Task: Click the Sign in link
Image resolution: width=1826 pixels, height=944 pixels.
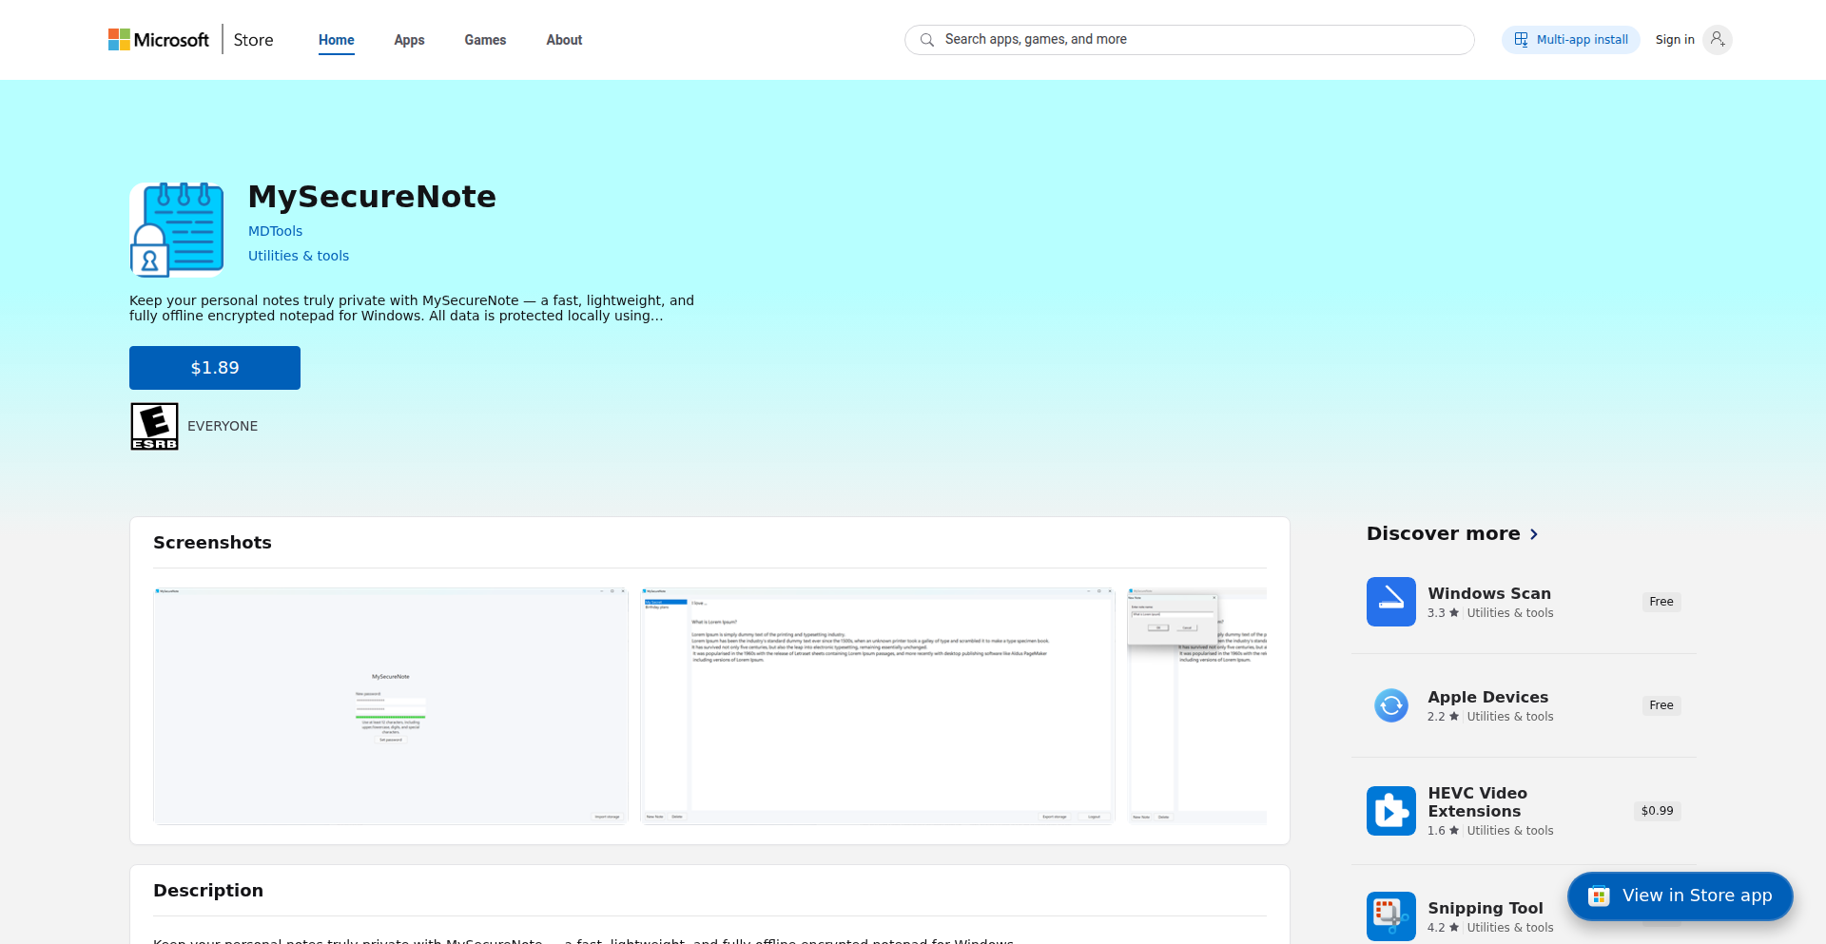Action: tap(1675, 40)
